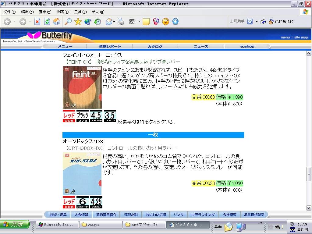Open the メニュー navigation tab
The height and width of the screenshot is (234, 312).
[65, 46]
